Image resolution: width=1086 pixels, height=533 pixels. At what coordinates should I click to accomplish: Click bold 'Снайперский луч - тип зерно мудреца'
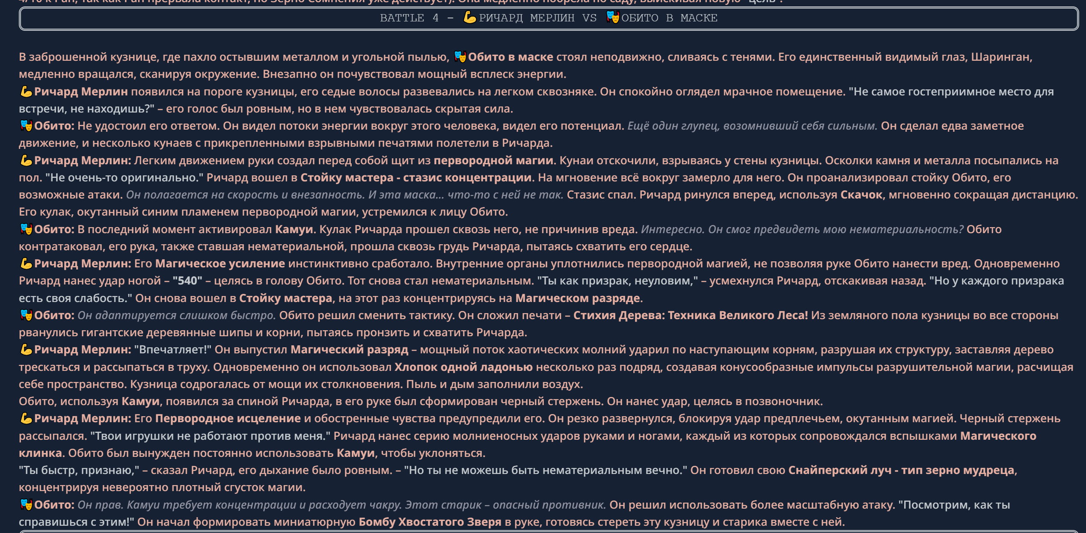901,470
